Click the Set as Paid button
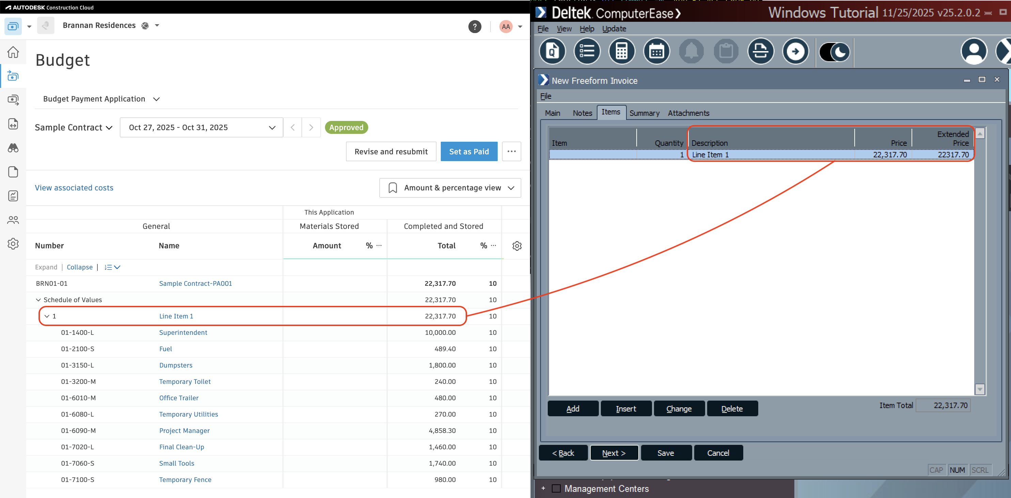This screenshot has width=1011, height=498. (469, 152)
